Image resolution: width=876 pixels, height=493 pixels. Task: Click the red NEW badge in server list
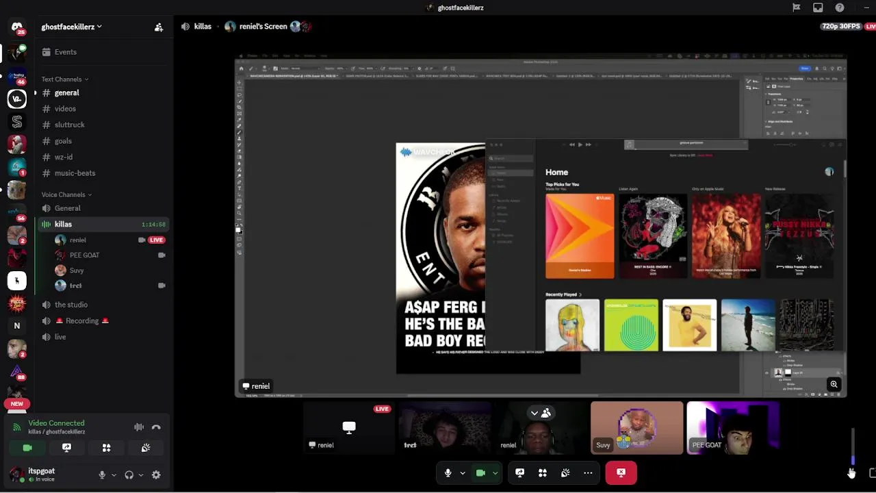pos(17,404)
